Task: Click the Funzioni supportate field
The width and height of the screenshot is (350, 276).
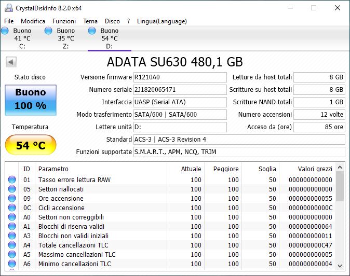Action: (x=239, y=152)
